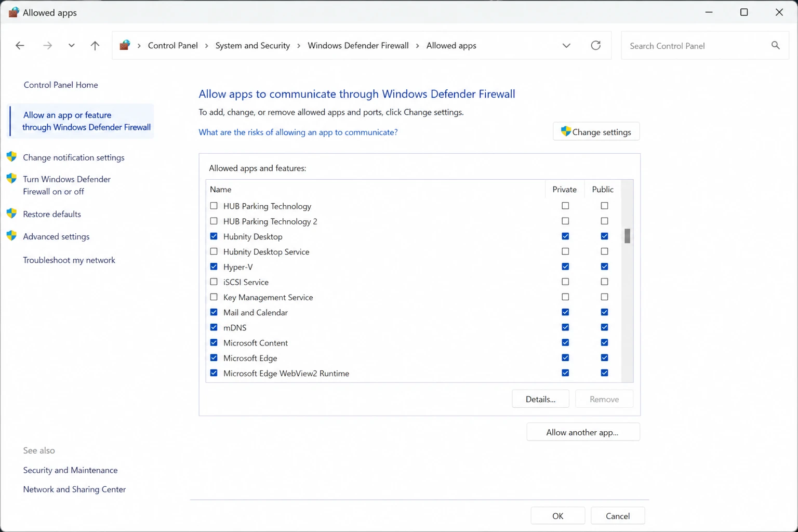Click Restore defaults link
Image resolution: width=798 pixels, height=532 pixels.
coord(52,214)
